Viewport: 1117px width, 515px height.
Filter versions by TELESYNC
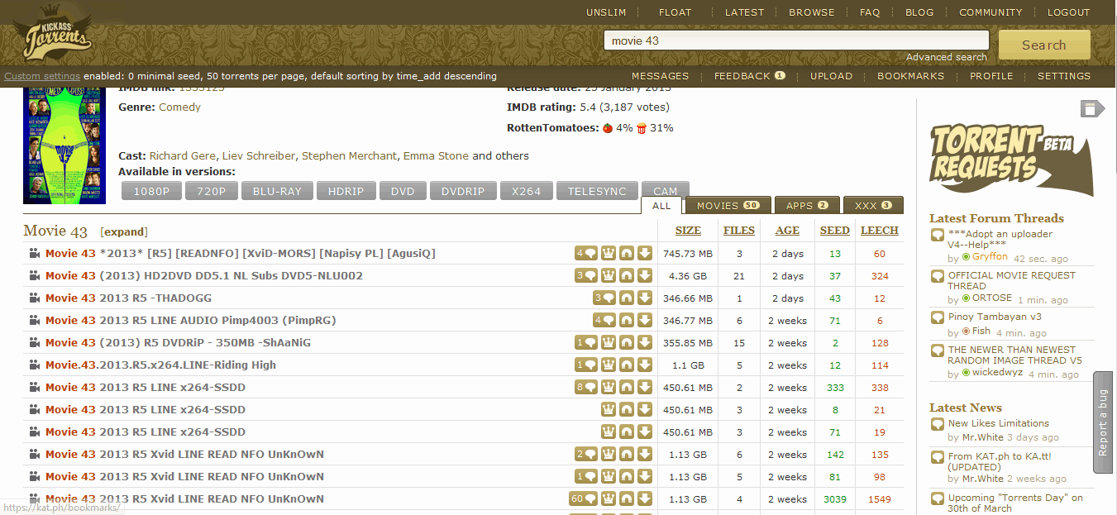coord(597,191)
